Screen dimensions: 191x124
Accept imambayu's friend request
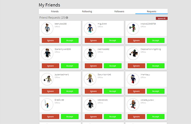click(x=156, y=91)
